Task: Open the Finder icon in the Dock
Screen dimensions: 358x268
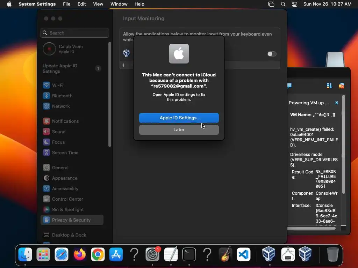Action: point(25,254)
